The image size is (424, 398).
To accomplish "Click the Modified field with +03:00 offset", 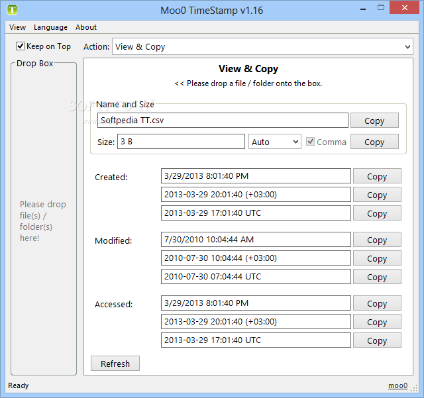I will [x=256, y=258].
